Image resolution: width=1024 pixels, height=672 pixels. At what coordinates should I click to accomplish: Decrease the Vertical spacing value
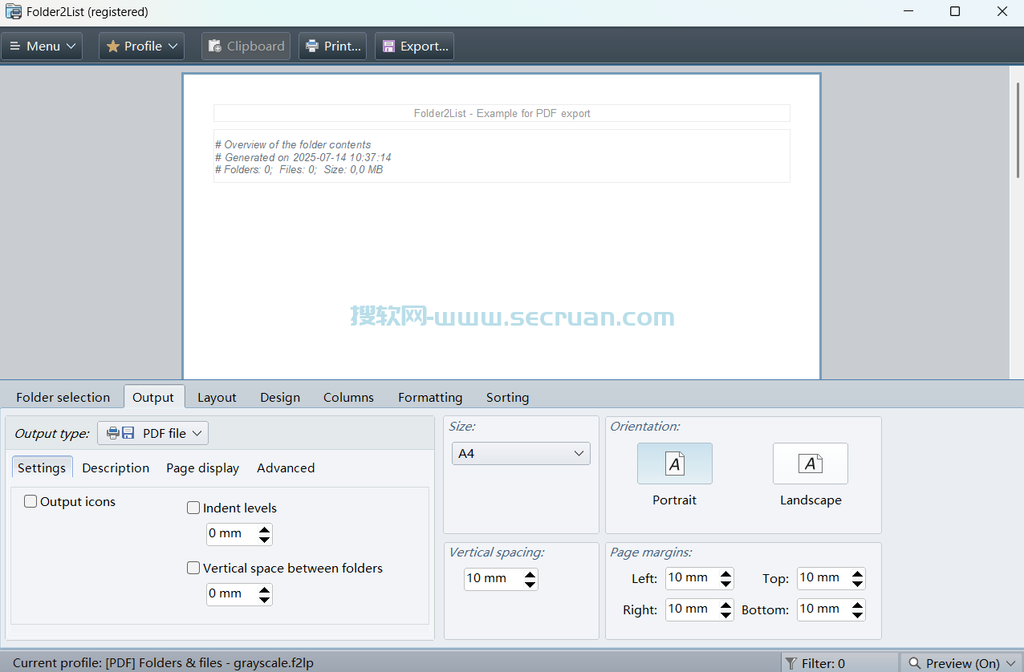pos(530,585)
